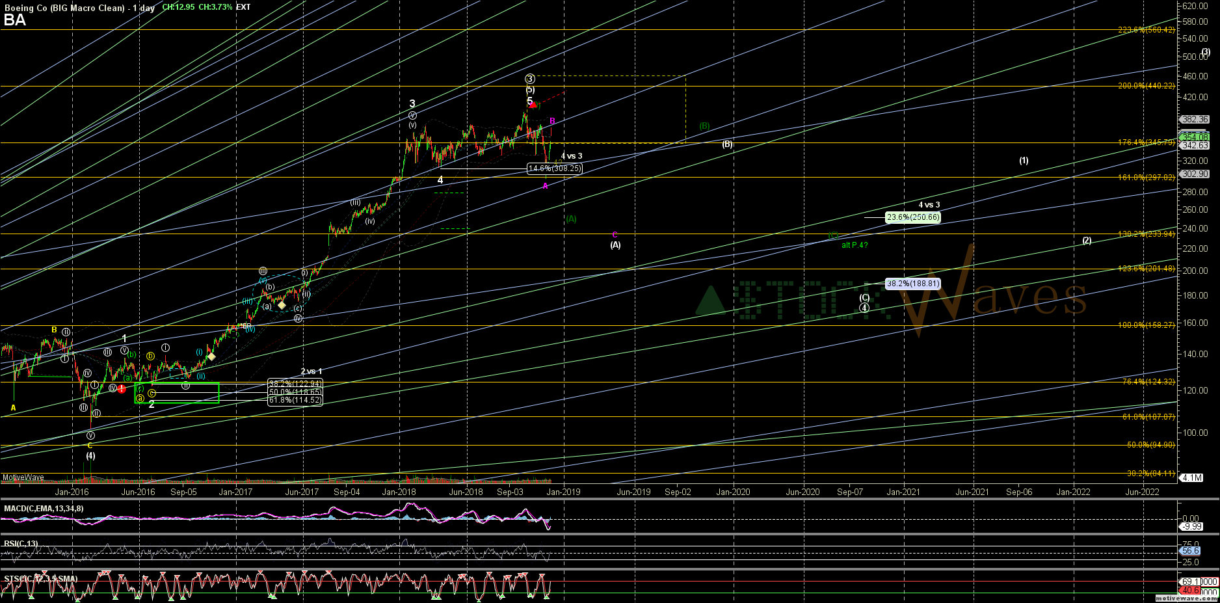Screen dimensions: 1220x603
Task: Click the 100.00 tick on the price axis
Action: [x=1197, y=433]
